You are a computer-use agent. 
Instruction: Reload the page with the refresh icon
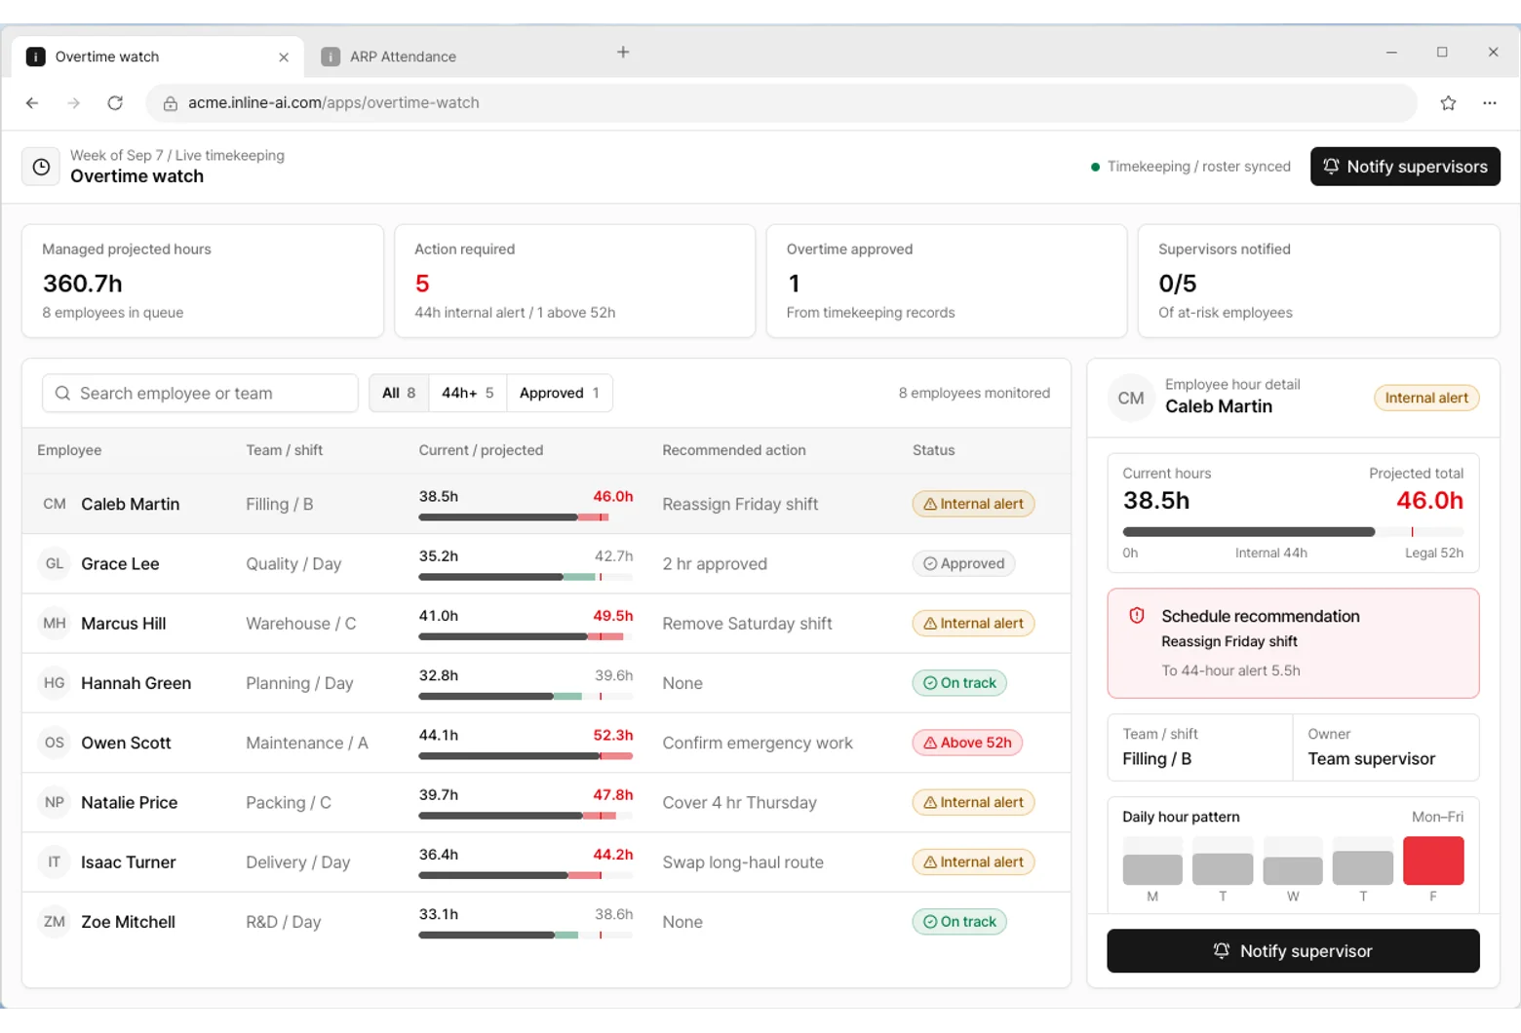(115, 103)
